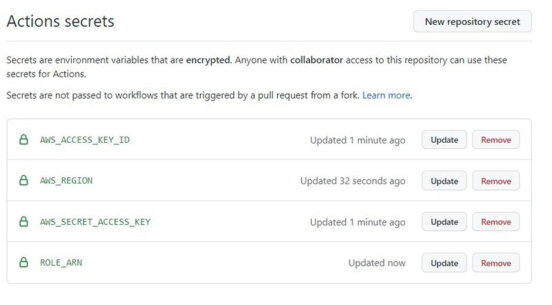Open the Learn more link

(x=386, y=95)
